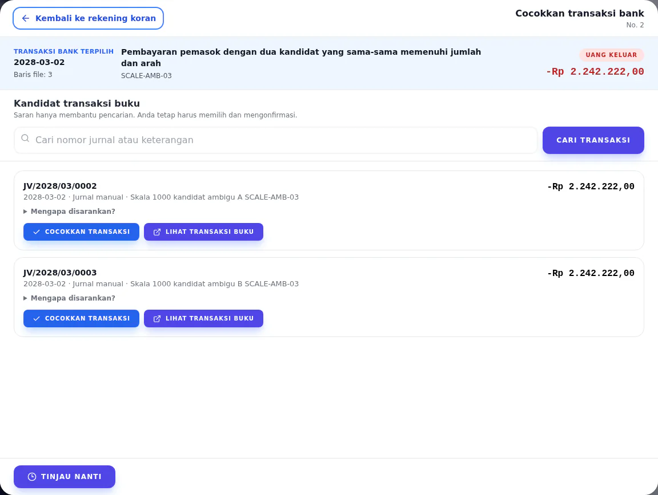Click reference code SCALE-AMB-03 in header
Viewport: 658px width, 495px height.
(x=146, y=76)
